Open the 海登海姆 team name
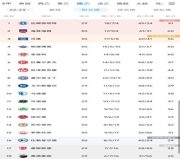The width and height of the screenshot is (180, 159). (x=41, y=31)
